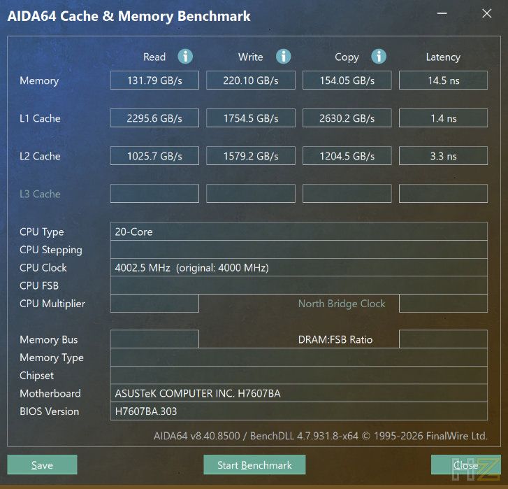Click the empty Memory Type field
Viewport: 508px width, 489px height.
point(298,357)
